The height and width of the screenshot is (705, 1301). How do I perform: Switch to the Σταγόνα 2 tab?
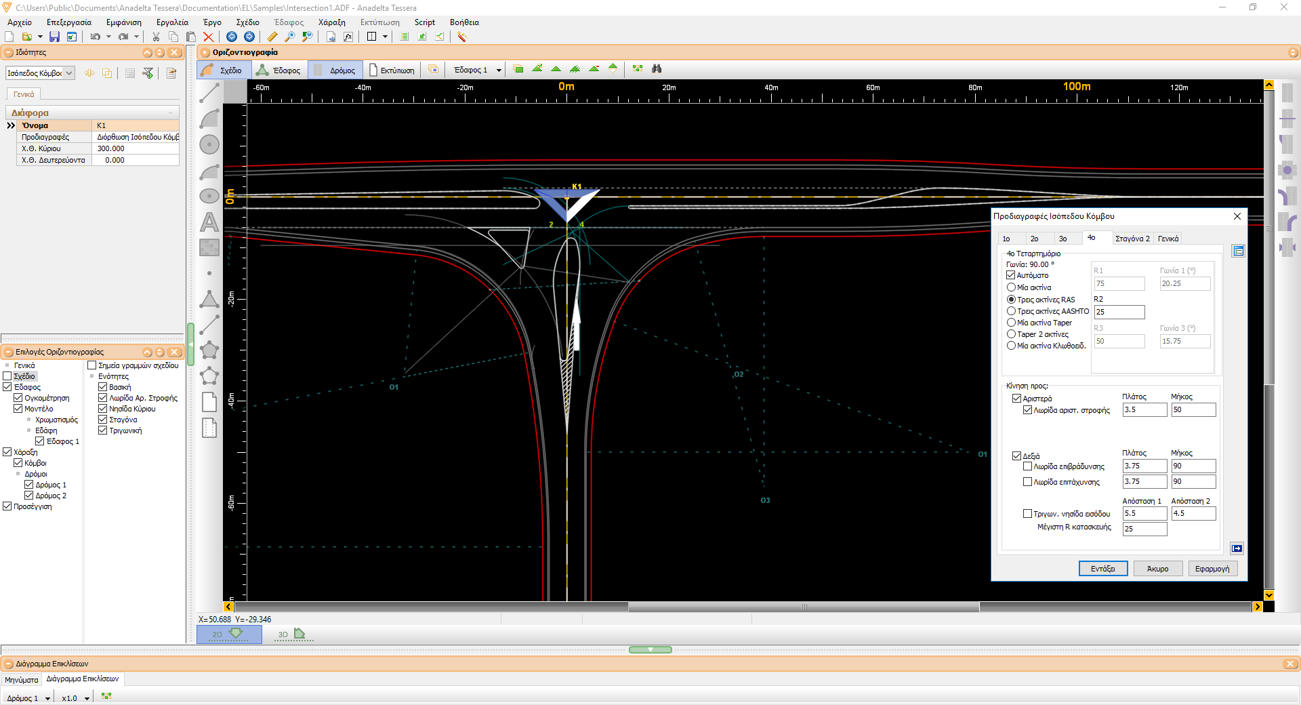(x=1132, y=239)
